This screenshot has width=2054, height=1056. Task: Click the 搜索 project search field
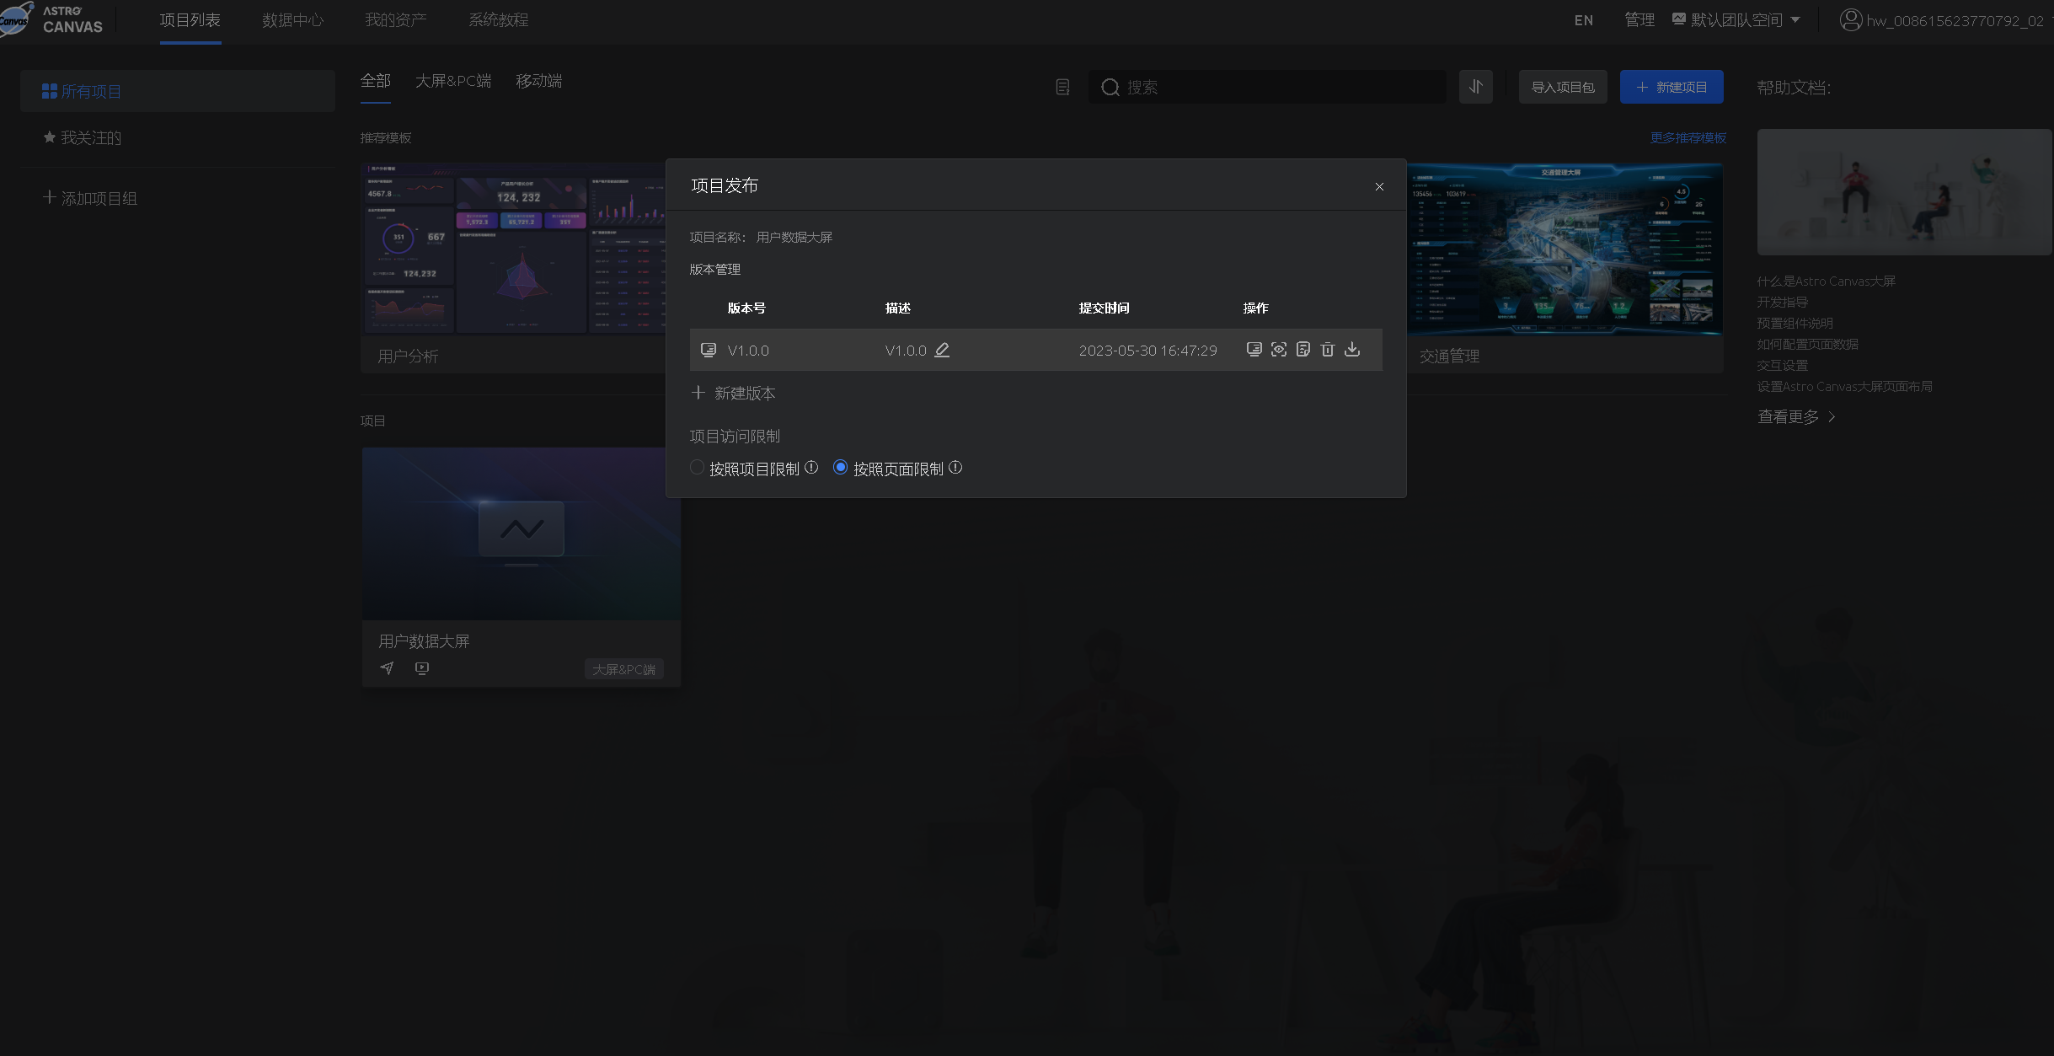[1268, 87]
